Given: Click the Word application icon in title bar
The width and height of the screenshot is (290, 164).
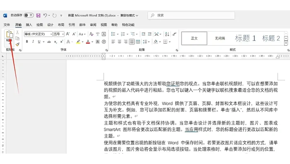Looking at the screenshot, I should tap(5, 15).
